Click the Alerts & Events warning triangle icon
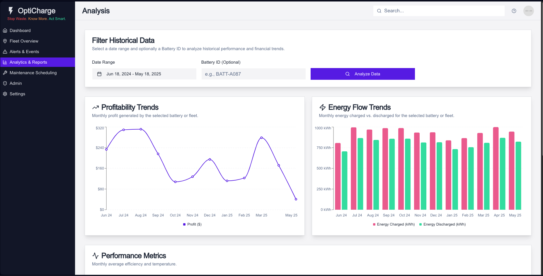 pos(5,51)
